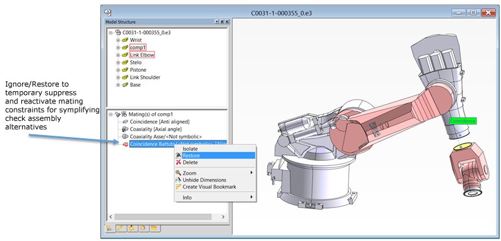Open the Info submenu arrow
501x241 pixels.
[x=251, y=197]
